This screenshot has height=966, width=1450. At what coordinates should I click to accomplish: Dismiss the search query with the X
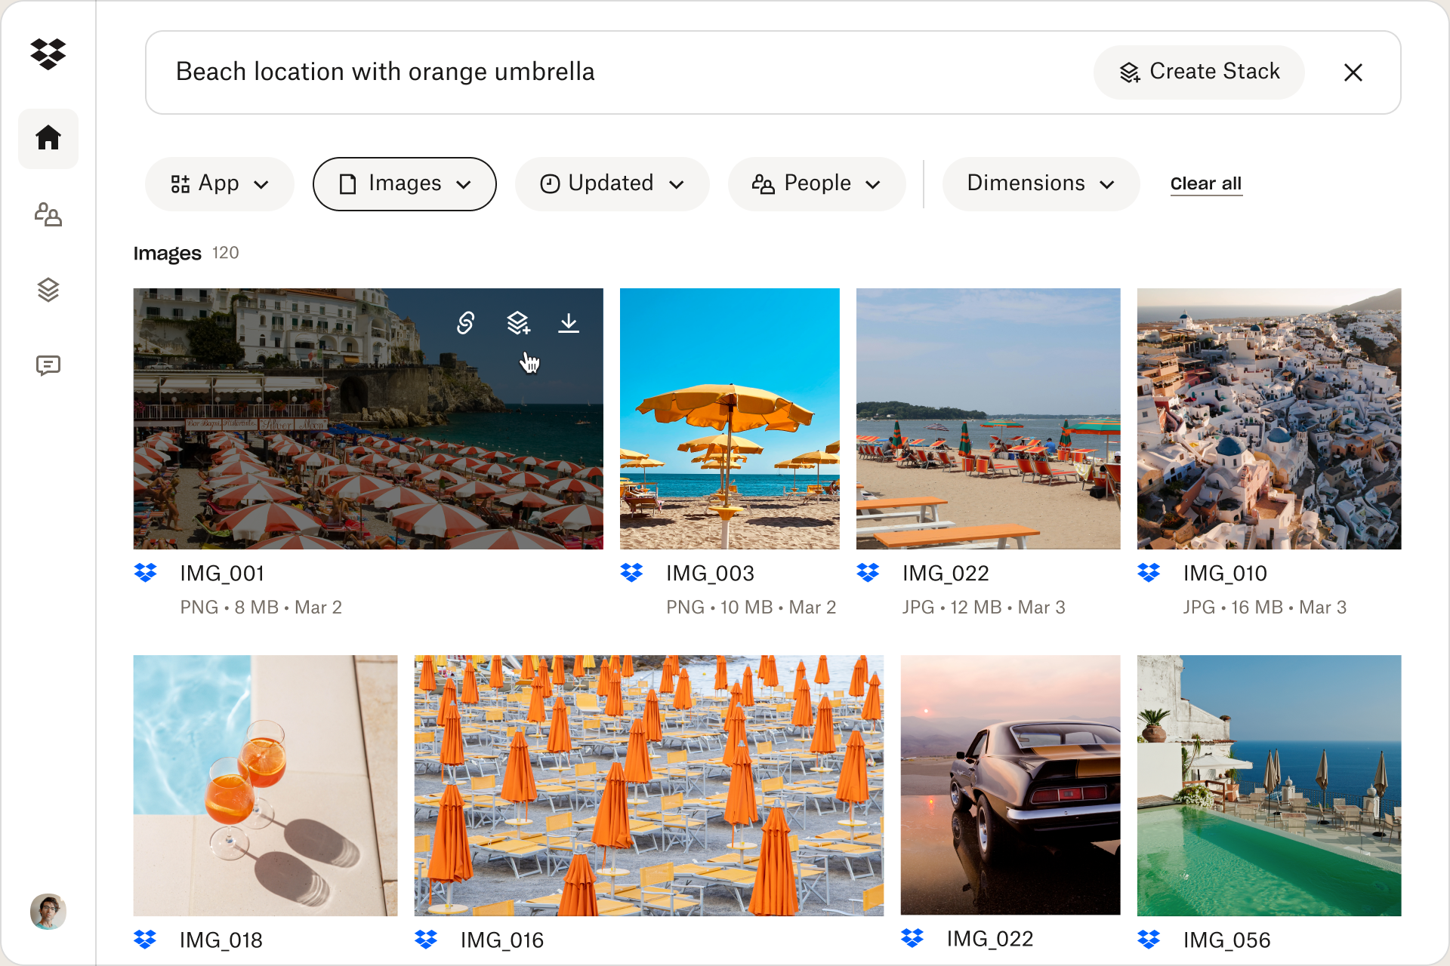pos(1353,72)
